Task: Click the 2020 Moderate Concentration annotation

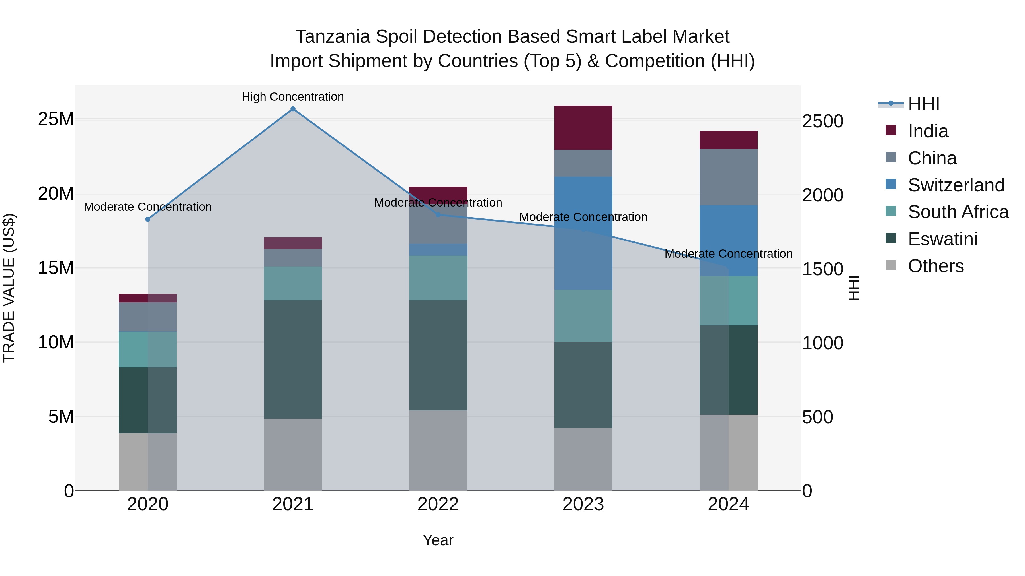Action: click(x=147, y=207)
